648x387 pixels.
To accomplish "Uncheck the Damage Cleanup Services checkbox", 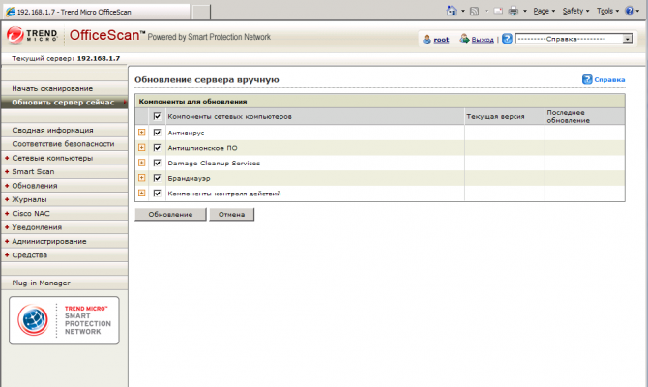I will [x=157, y=163].
